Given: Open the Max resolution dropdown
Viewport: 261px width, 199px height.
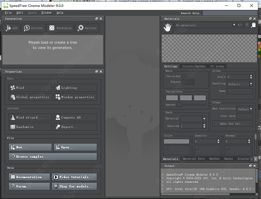Looking at the screenshot, I should coord(244,109).
